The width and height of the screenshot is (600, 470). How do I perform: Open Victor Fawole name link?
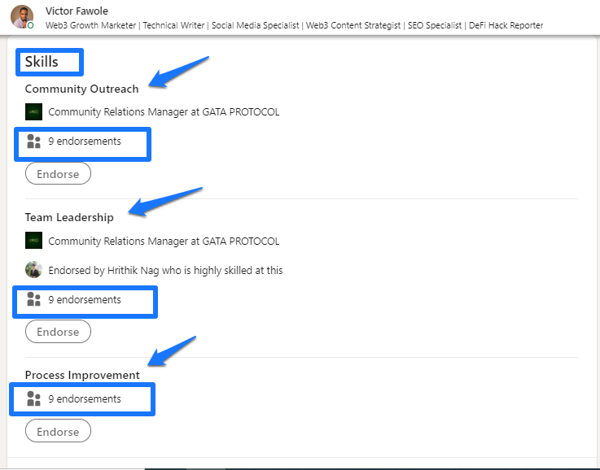[77, 11]
